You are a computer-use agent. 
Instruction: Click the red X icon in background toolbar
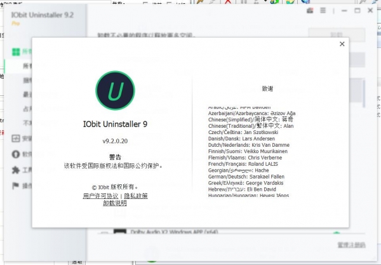pyautogui.click(x=228, y=2)
